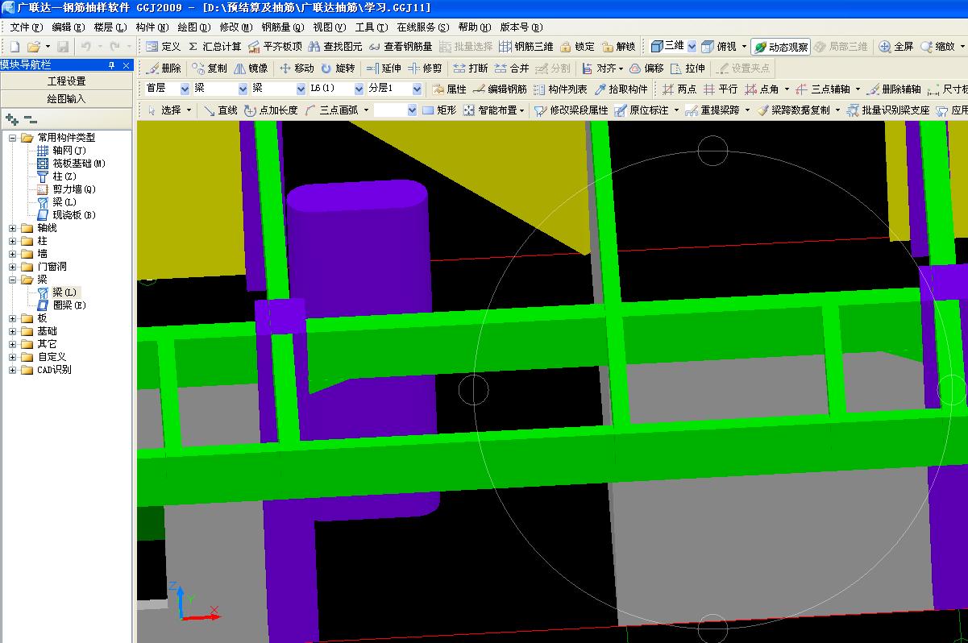Pin the 模块导航栏 navigation panel
Viewport: 968px width, 643px height.
(x=111, y=65)
